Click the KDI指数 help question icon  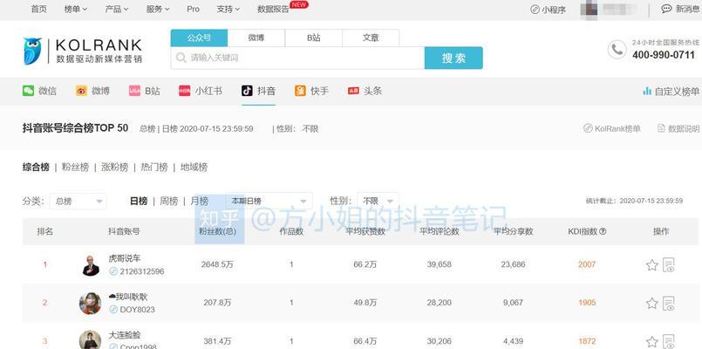click(603, 231)
